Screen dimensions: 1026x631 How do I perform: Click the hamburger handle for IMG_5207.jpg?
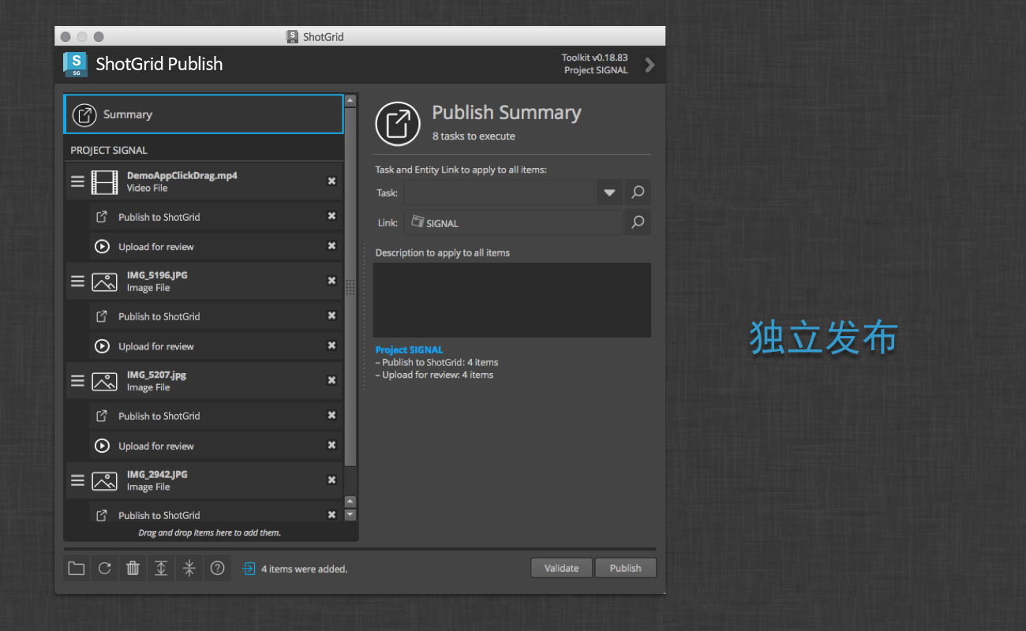[77, 380]
